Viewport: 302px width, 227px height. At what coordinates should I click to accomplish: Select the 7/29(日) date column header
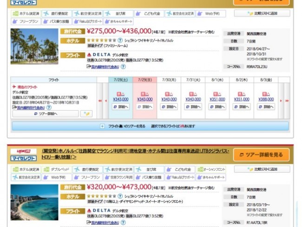(x=145, y=80)
